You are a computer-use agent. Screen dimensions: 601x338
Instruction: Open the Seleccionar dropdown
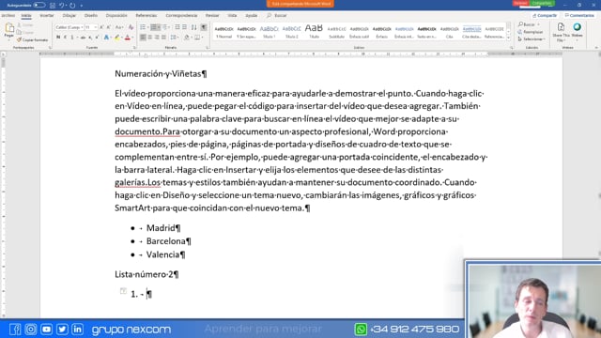[x=532, y=39]
